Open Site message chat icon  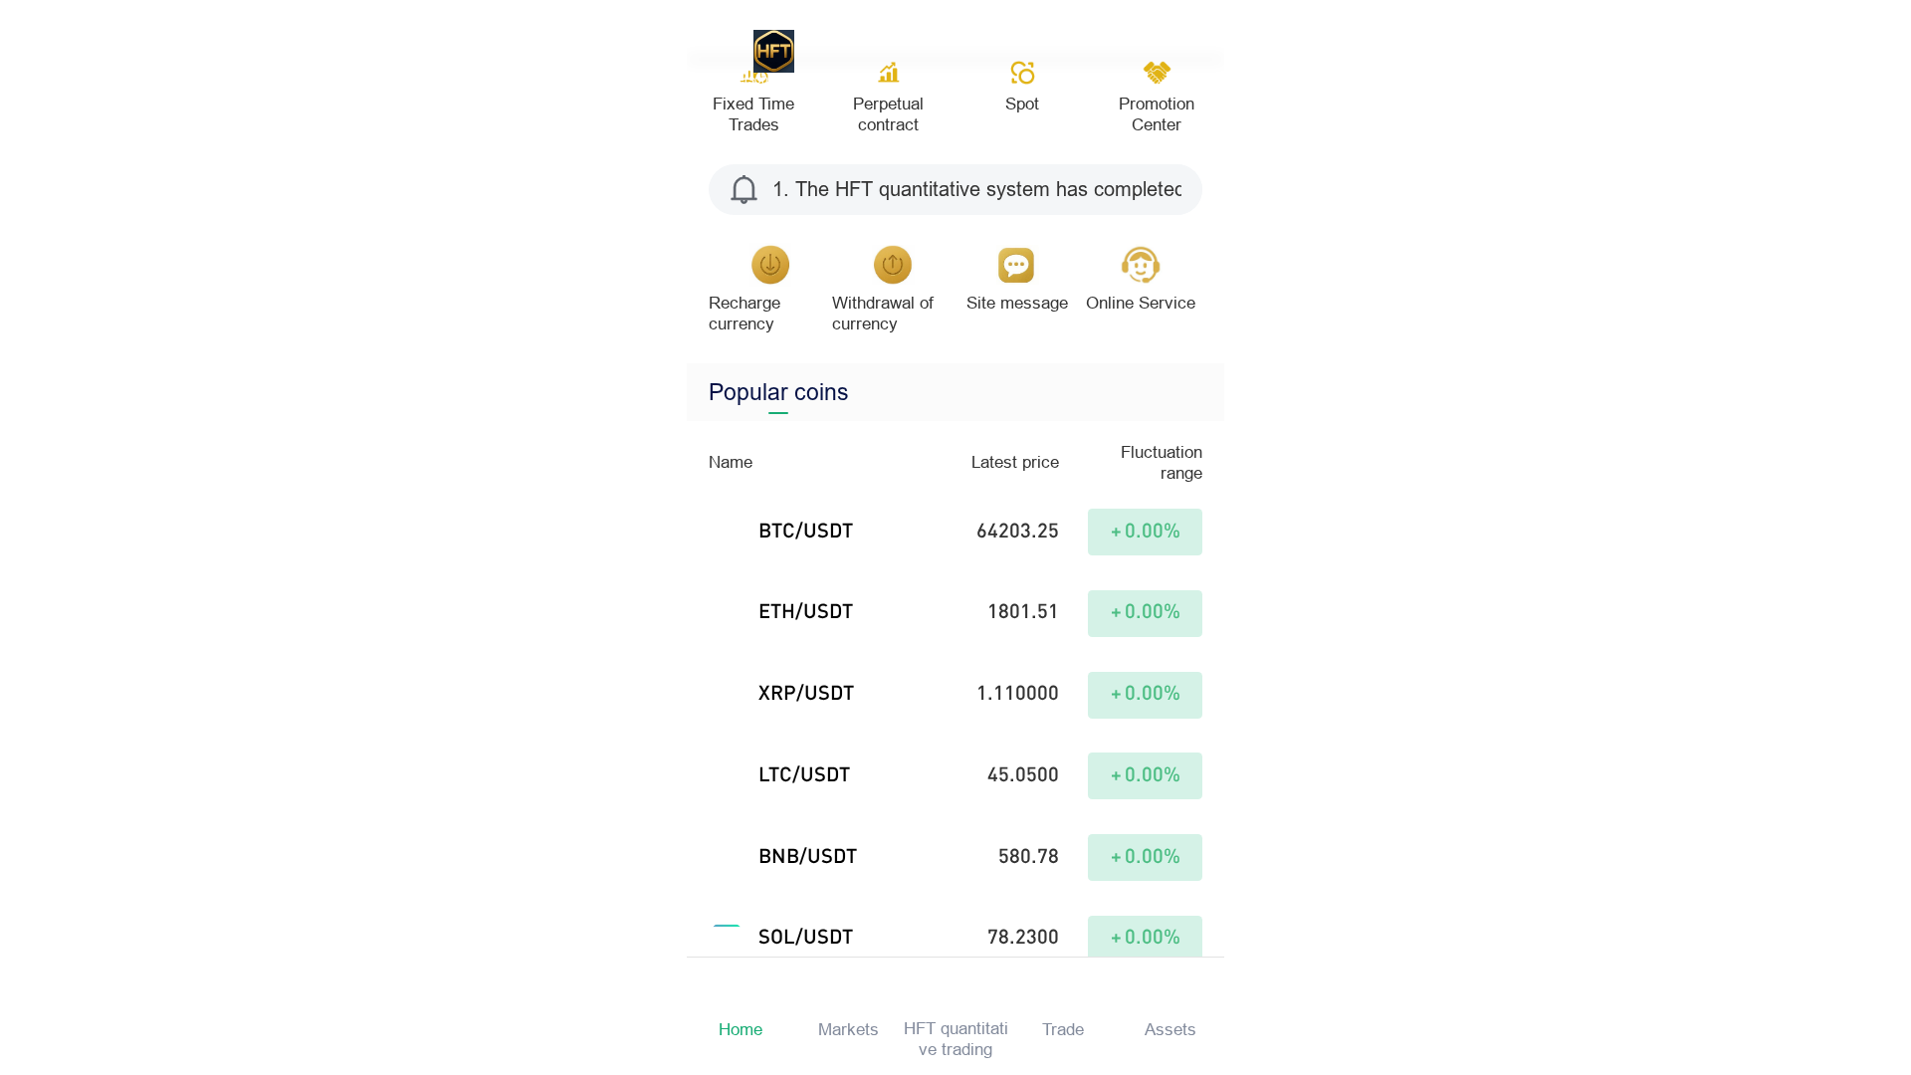[1016, 265]
